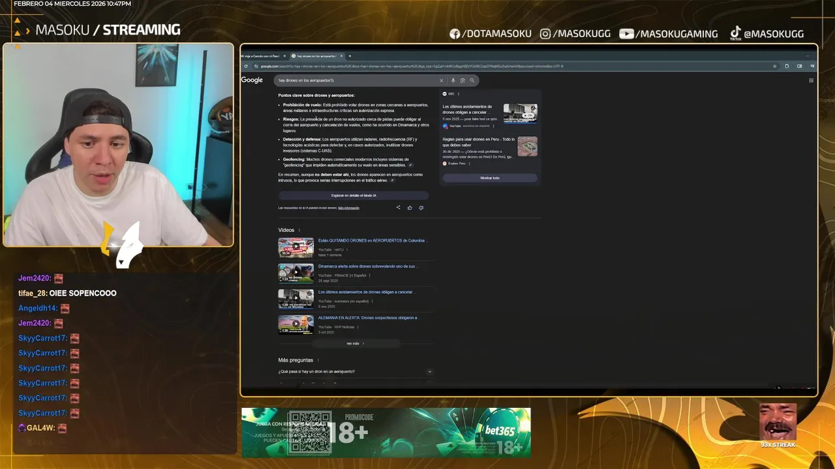Click the 'Más preguntas' section heading
The height and width of the screenshot is (469, 835).
coord(296,360)
